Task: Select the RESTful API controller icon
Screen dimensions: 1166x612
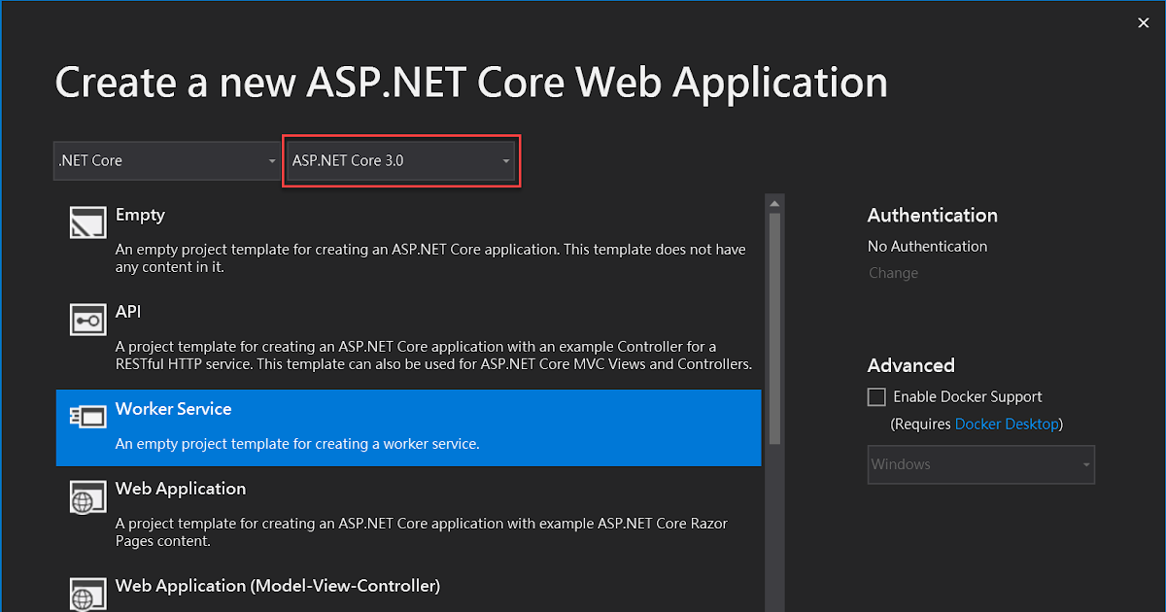Action: click(x=87, y=319)
